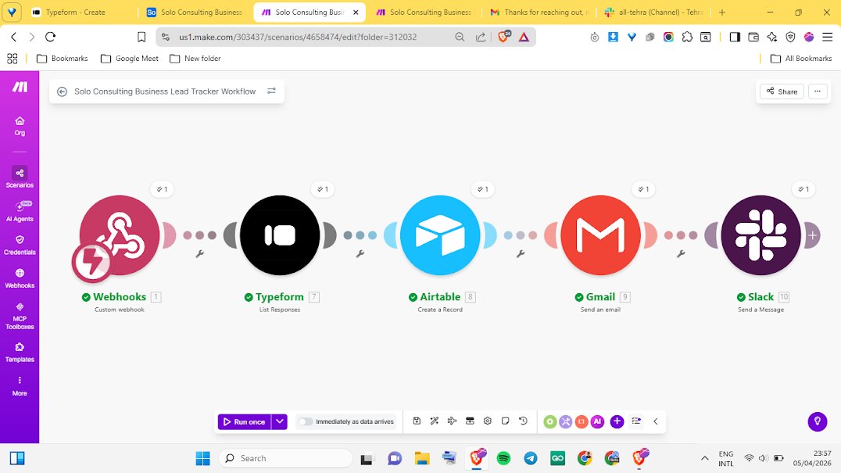Open MCP Toolboxes in the sidebar
This screenshot has height=473, width=841.
(20, 316)
